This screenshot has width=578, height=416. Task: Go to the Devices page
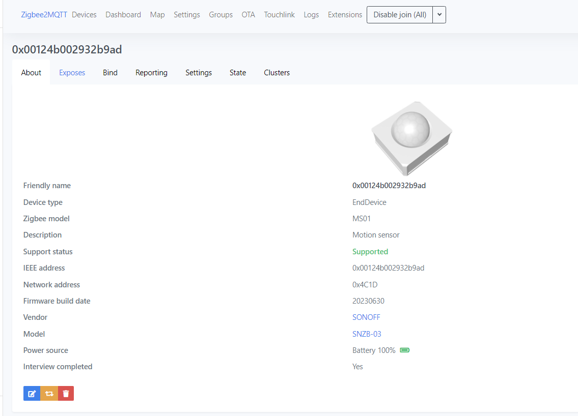pos(84,15)
